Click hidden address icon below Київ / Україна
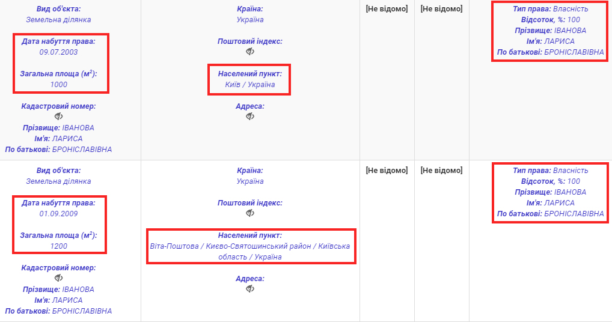 250,117
